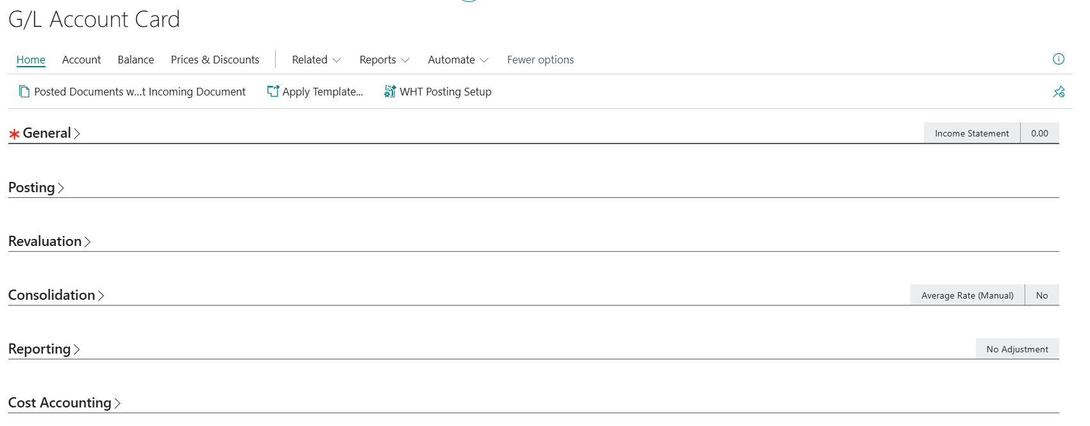Open the Related dropdown menu

coord(316,60)
